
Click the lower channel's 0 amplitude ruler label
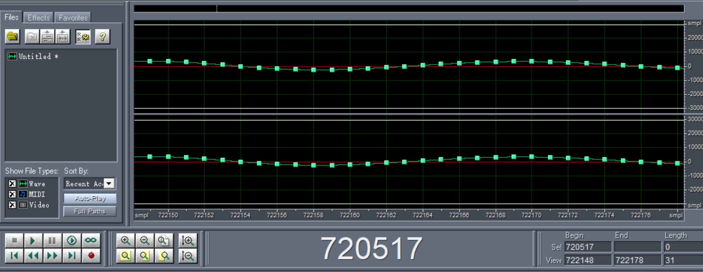pyautogui.click(x=690, y=162)
